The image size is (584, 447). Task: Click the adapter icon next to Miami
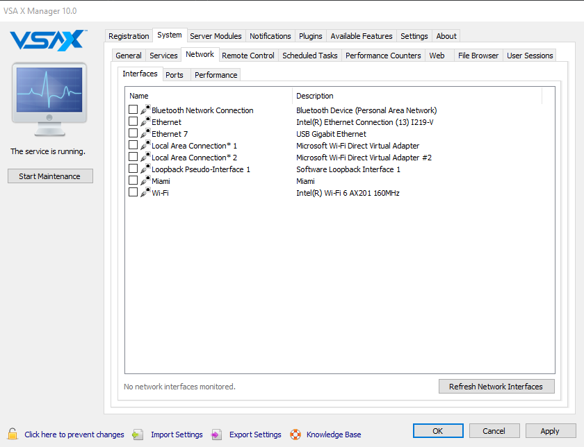coord(145,180)
